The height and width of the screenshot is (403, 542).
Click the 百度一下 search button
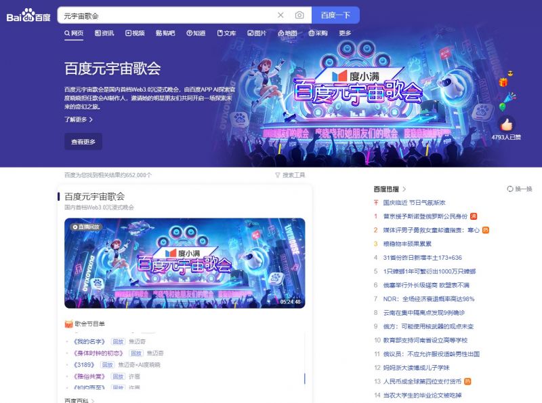pos(335,15)
